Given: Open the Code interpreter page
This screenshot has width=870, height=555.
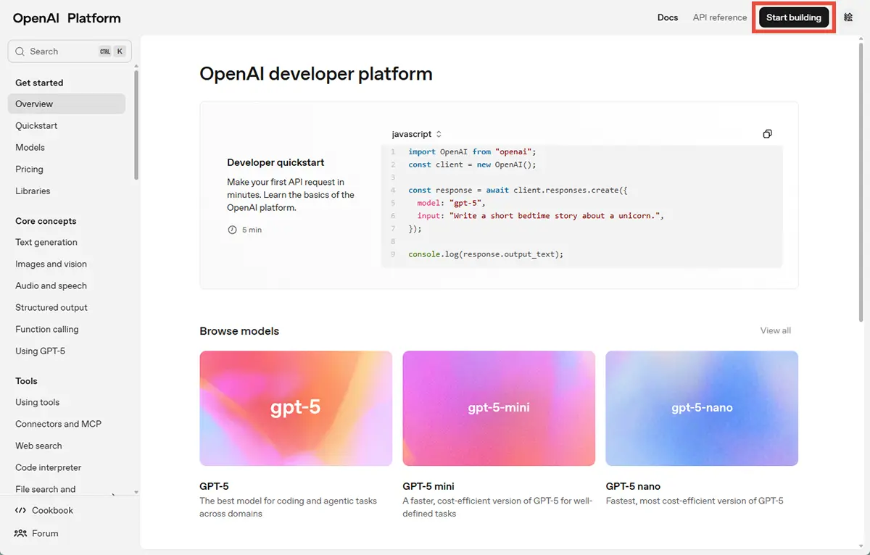Looking at the screenshot, I should click(48, 467).
